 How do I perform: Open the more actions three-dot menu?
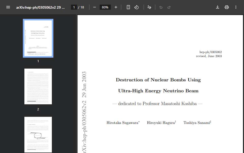pos(236,7)
